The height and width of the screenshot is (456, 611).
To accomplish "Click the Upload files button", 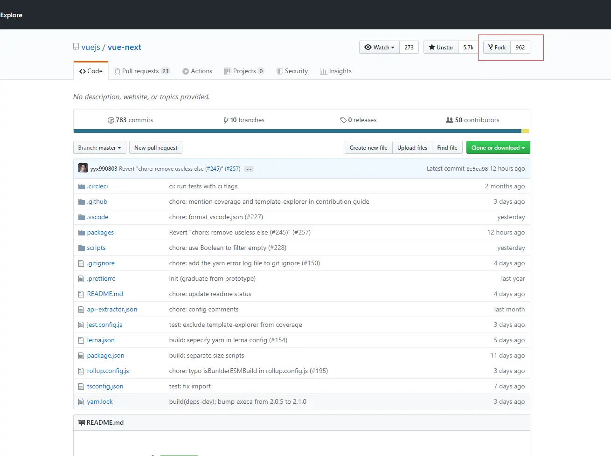I will (x=412, y=148).
